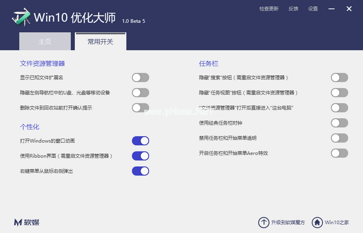Enable 显示已知文件扩展名 toggle
The image size is (363, 233).
tap(140, 77)
